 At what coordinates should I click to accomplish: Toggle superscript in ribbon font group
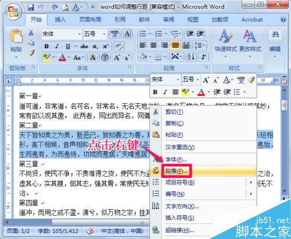click(105, 47)
